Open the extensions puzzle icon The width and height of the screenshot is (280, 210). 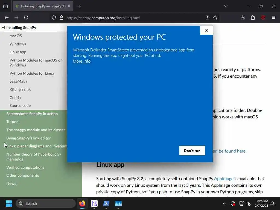[253, 17]
